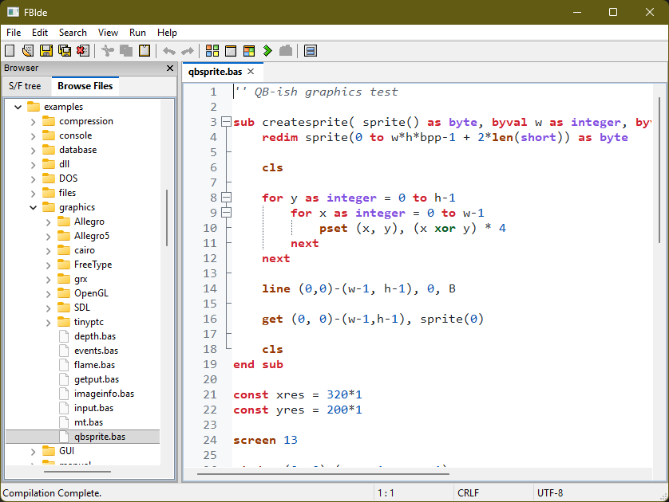Expand the console folder arrow

pyautogui.click(x=34, y=135)
